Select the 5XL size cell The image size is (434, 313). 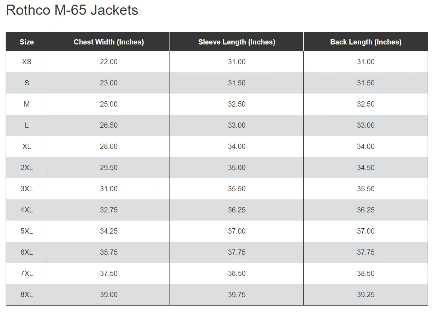[27, 231]
